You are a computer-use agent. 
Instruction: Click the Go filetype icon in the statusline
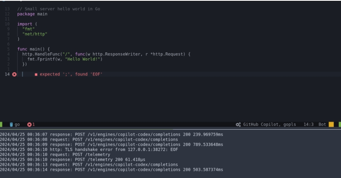tap(11, 124)
